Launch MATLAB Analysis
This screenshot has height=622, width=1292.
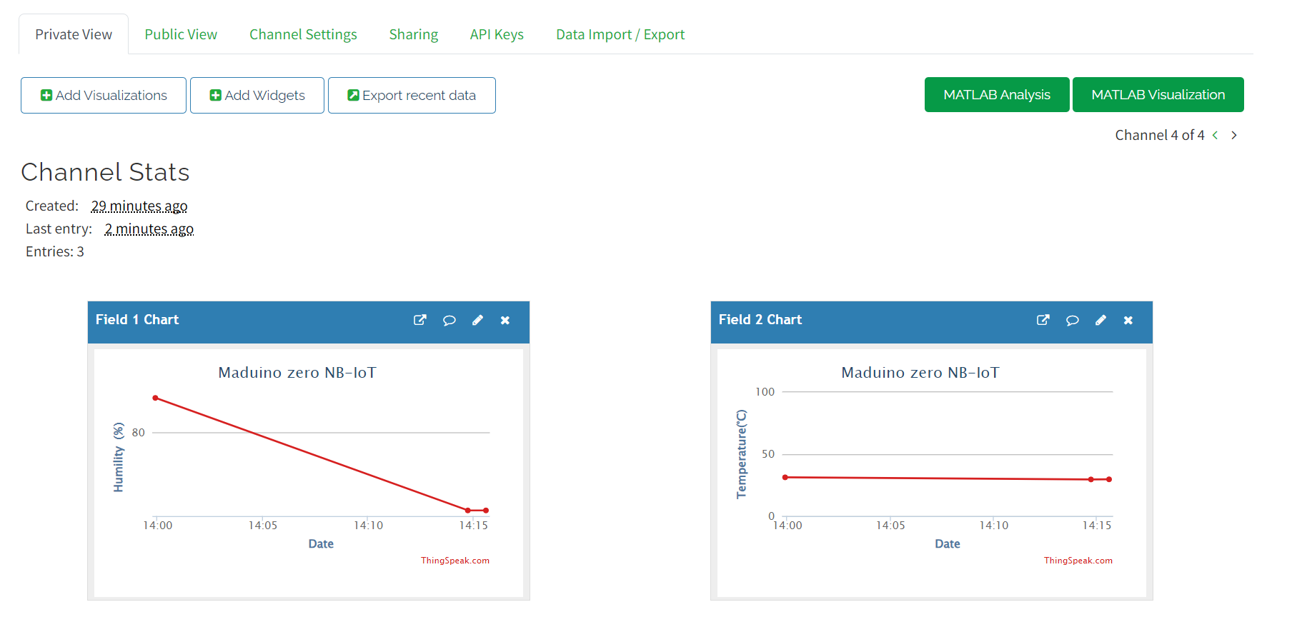(997, 94)
